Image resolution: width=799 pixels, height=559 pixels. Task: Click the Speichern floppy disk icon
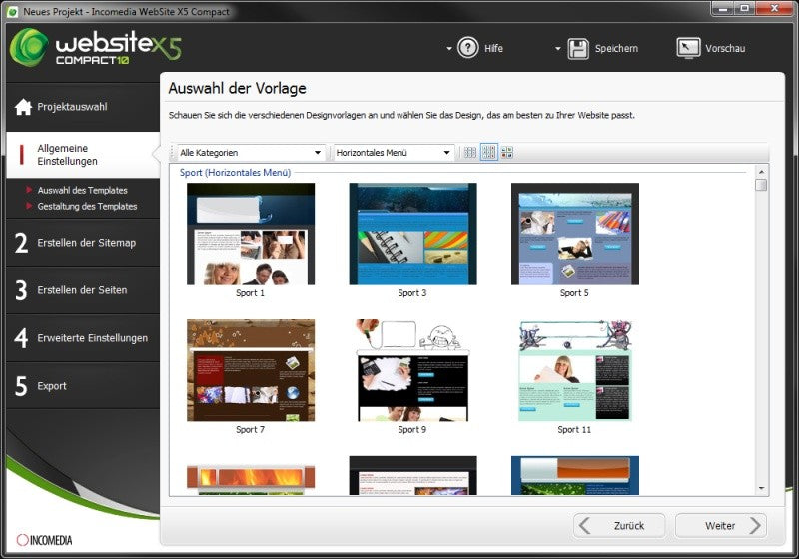(x=578, y=48)
